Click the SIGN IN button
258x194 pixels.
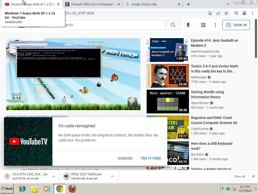coord(236,25)
